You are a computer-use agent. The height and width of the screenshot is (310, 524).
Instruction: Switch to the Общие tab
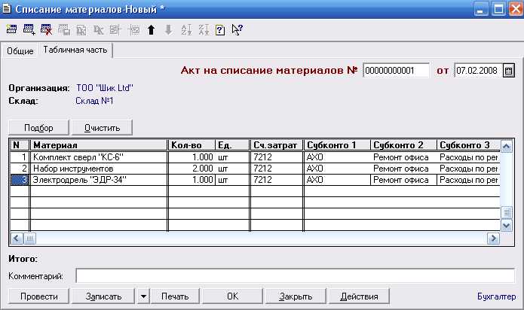click(20, 51)
